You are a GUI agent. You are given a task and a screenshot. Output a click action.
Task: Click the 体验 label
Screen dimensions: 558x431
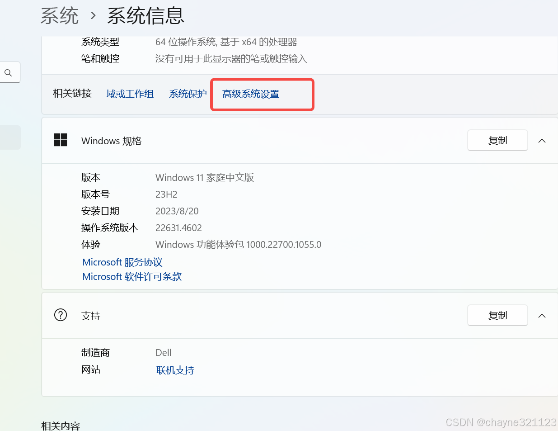tap(91, 245)
